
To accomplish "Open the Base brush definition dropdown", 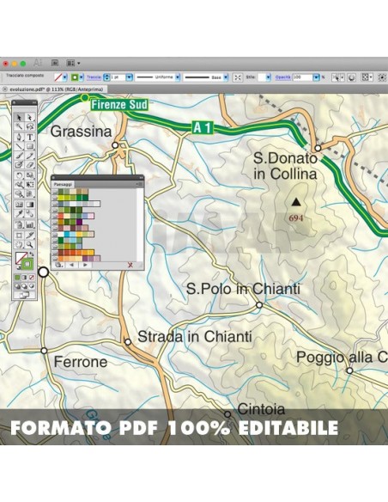I will (x=226, y=77).
